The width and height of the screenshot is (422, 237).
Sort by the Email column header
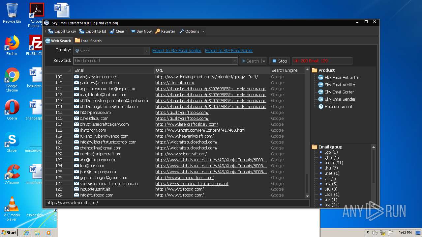[114, 70]
